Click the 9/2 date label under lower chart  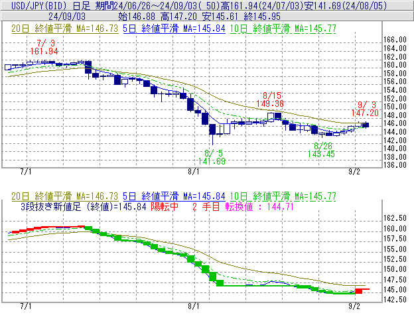354,306
